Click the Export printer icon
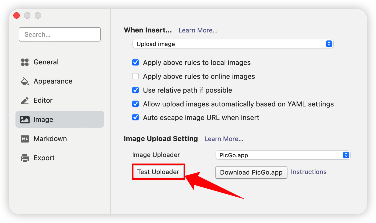 25,158
